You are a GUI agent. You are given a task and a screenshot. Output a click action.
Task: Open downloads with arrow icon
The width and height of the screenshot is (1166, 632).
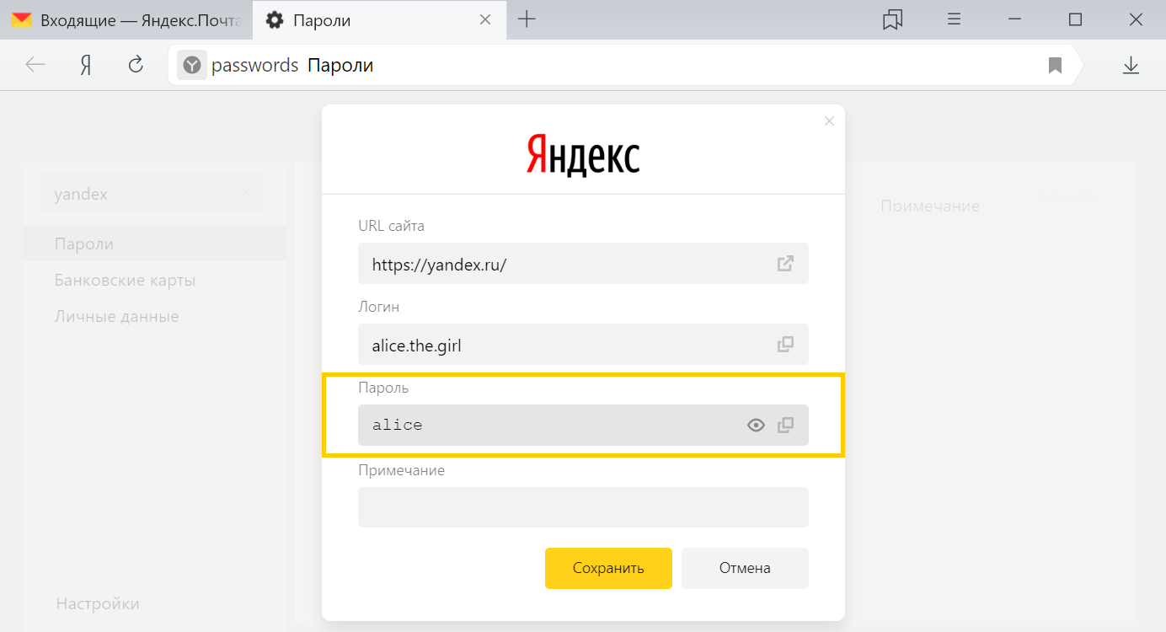[x=1131, y=65]
